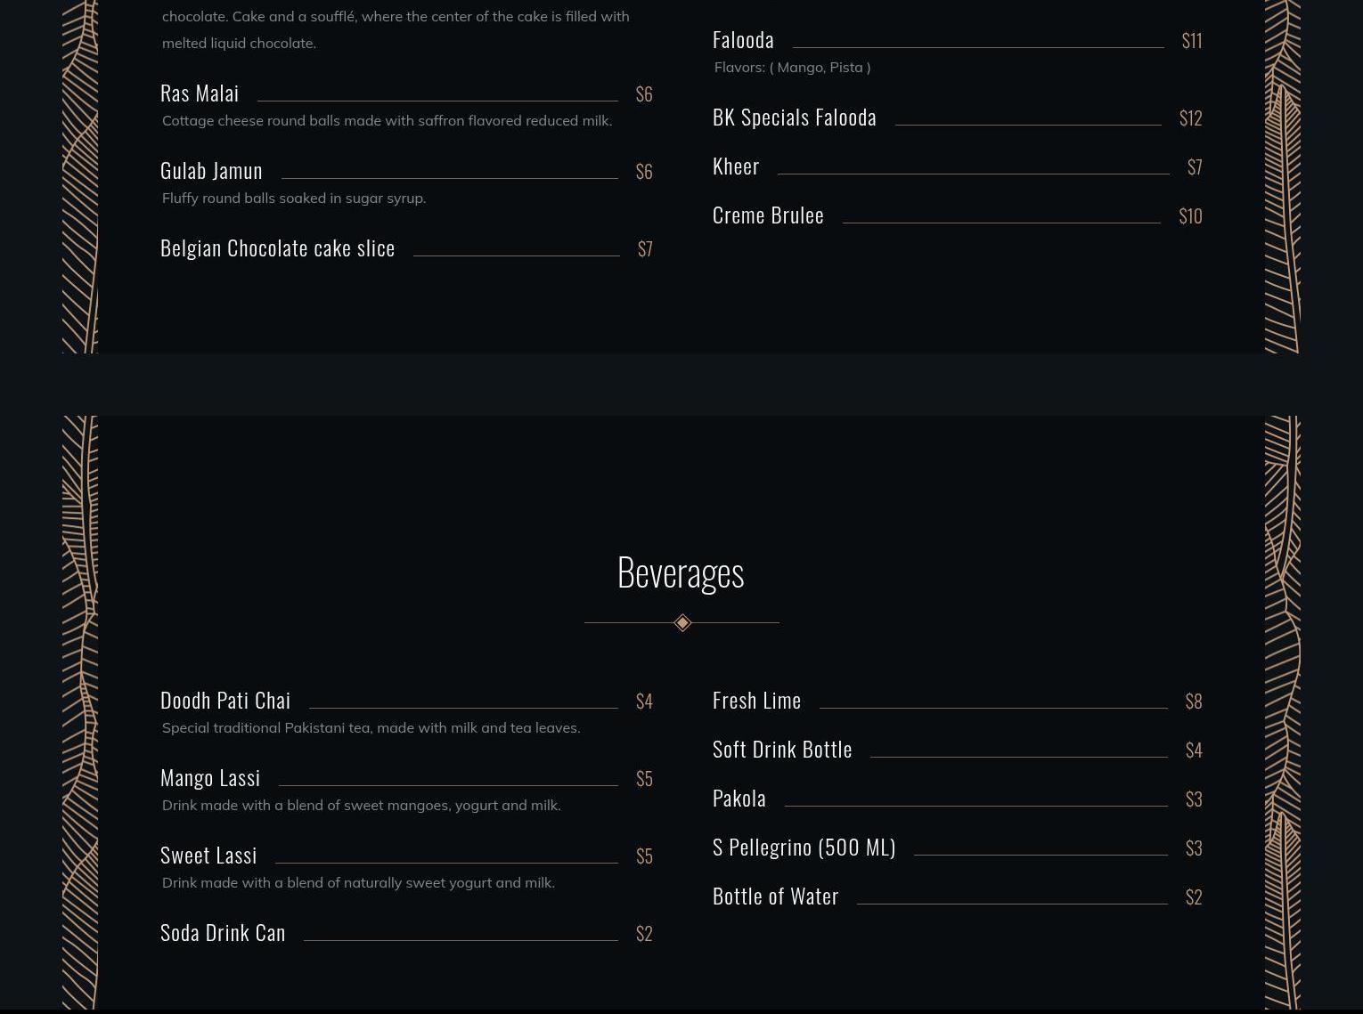The image size is (1363, 1014).
Task: Click the Fresh Lime beverage
Action: tap(756, 701)
